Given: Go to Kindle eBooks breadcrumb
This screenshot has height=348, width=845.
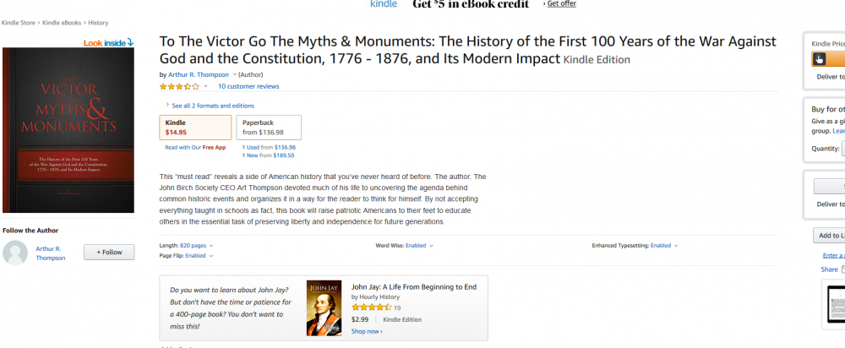Looking at the screenshot, I should [62, 23].
